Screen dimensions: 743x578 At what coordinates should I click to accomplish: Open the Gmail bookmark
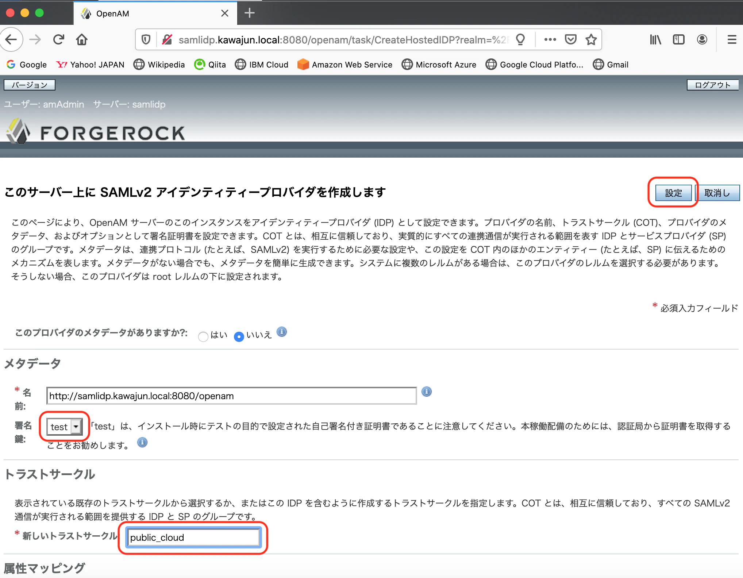611,65
